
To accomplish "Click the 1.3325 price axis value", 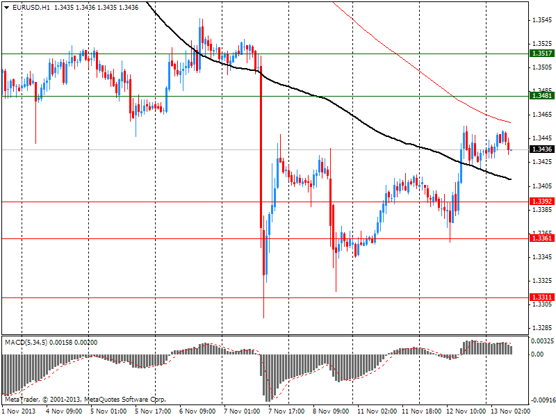I will click(543, 281).
